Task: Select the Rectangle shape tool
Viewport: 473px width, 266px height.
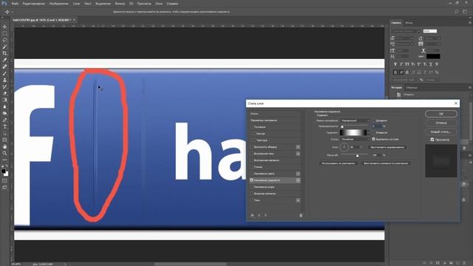Action: [4, 140]
